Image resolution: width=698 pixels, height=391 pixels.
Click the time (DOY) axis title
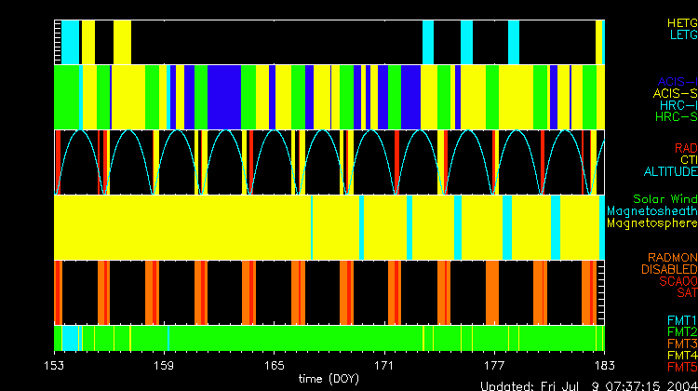click(329, 380)
